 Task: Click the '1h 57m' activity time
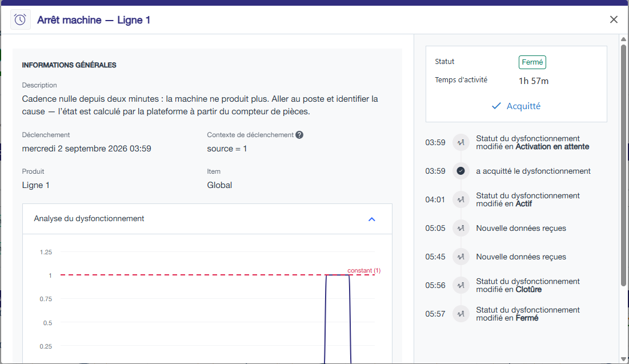pyautogui.click(x=533, y=81)
